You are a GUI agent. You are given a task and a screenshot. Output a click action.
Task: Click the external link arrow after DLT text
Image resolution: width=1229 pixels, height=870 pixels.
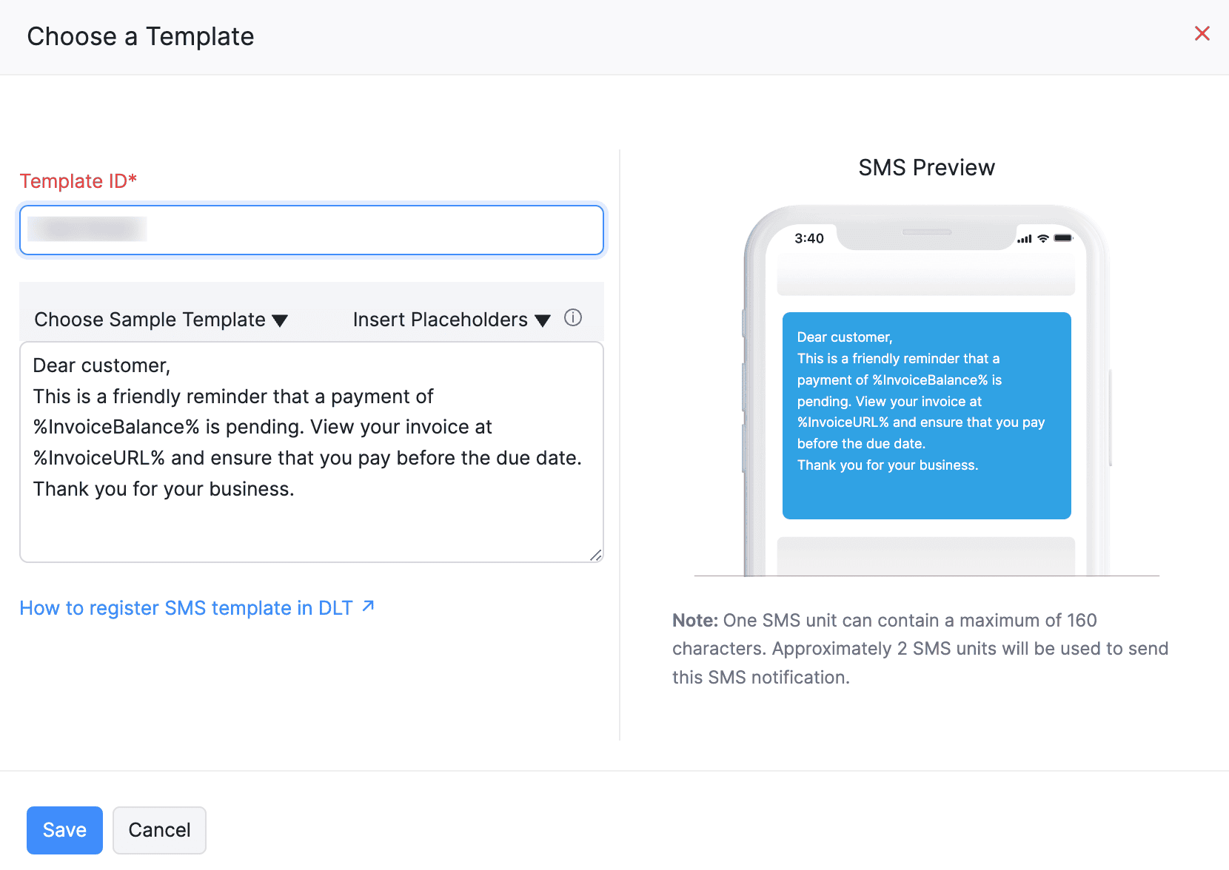[x=368, y=606]
